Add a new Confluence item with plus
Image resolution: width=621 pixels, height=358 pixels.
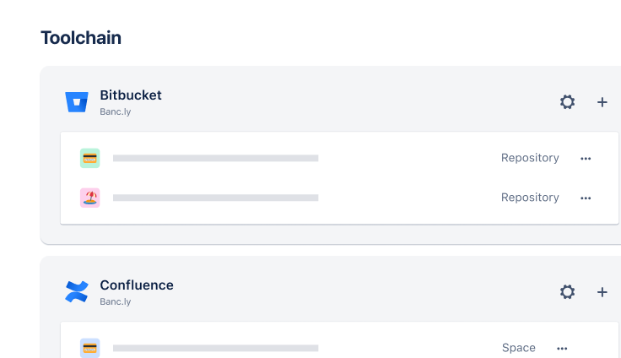(602, 292)
